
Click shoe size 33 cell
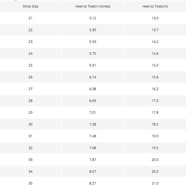tap(30, 160)
